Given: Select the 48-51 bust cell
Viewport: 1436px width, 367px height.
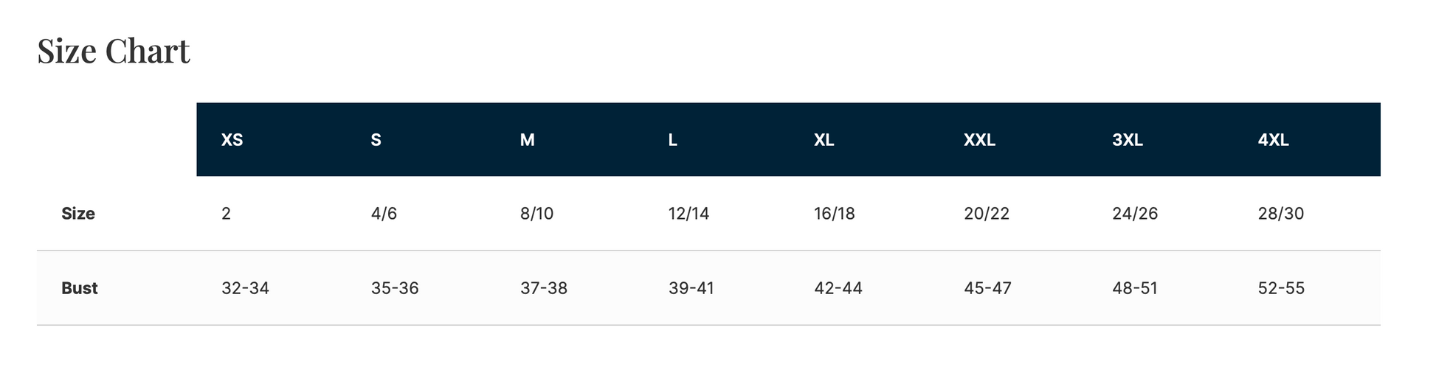Looking at the screenshot, I should click(x=1134, y=288).
